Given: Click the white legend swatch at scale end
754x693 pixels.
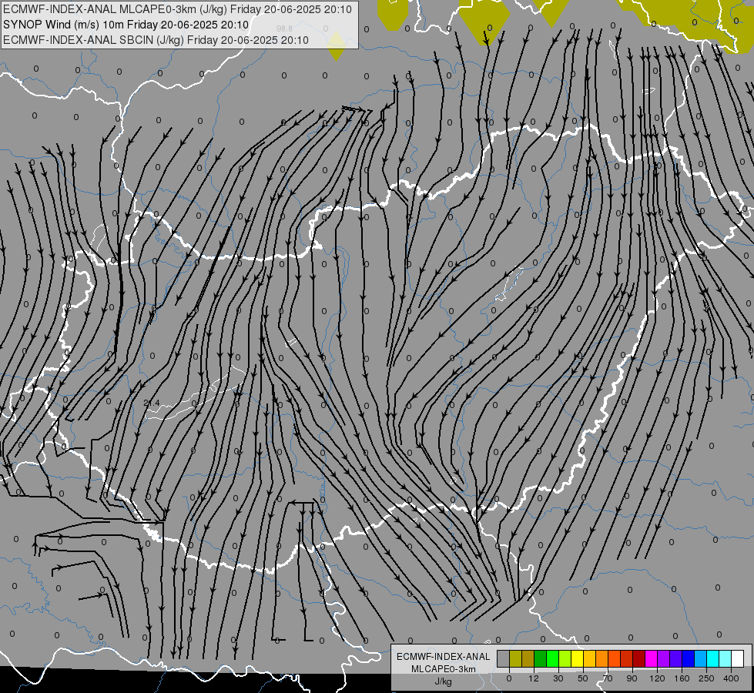Looking at the screenshot, I should tap(738, 659).
